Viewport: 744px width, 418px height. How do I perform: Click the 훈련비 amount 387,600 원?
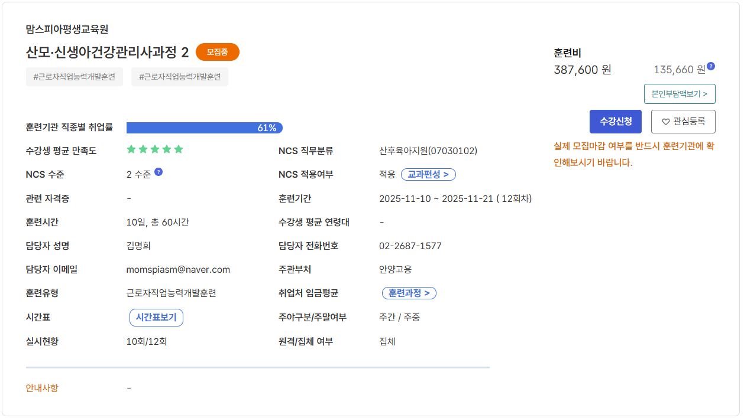point(583,70)
